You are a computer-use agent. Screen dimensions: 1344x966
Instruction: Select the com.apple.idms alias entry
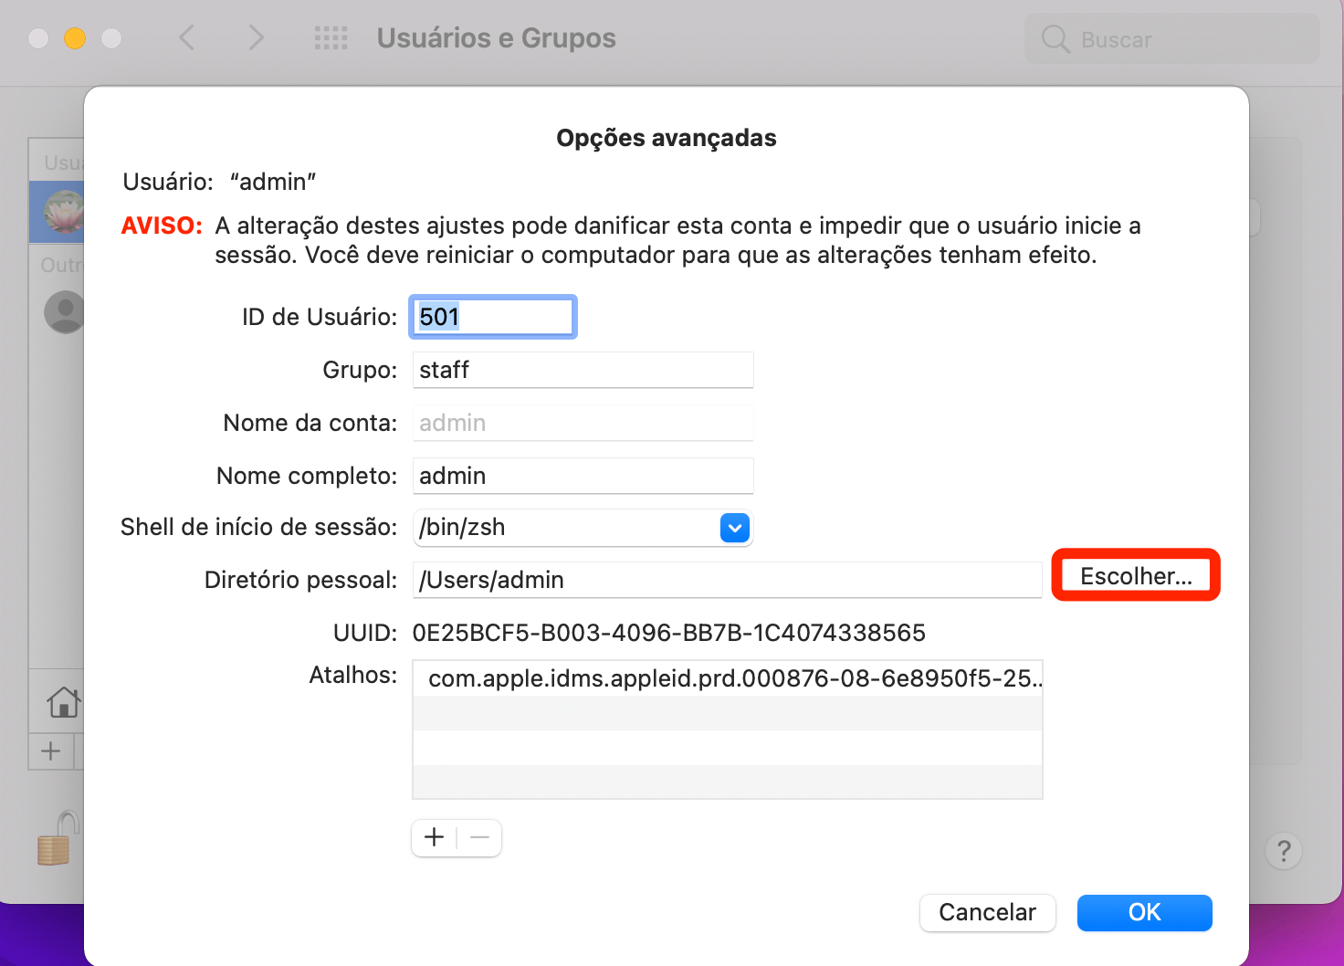tap(727, 678)
